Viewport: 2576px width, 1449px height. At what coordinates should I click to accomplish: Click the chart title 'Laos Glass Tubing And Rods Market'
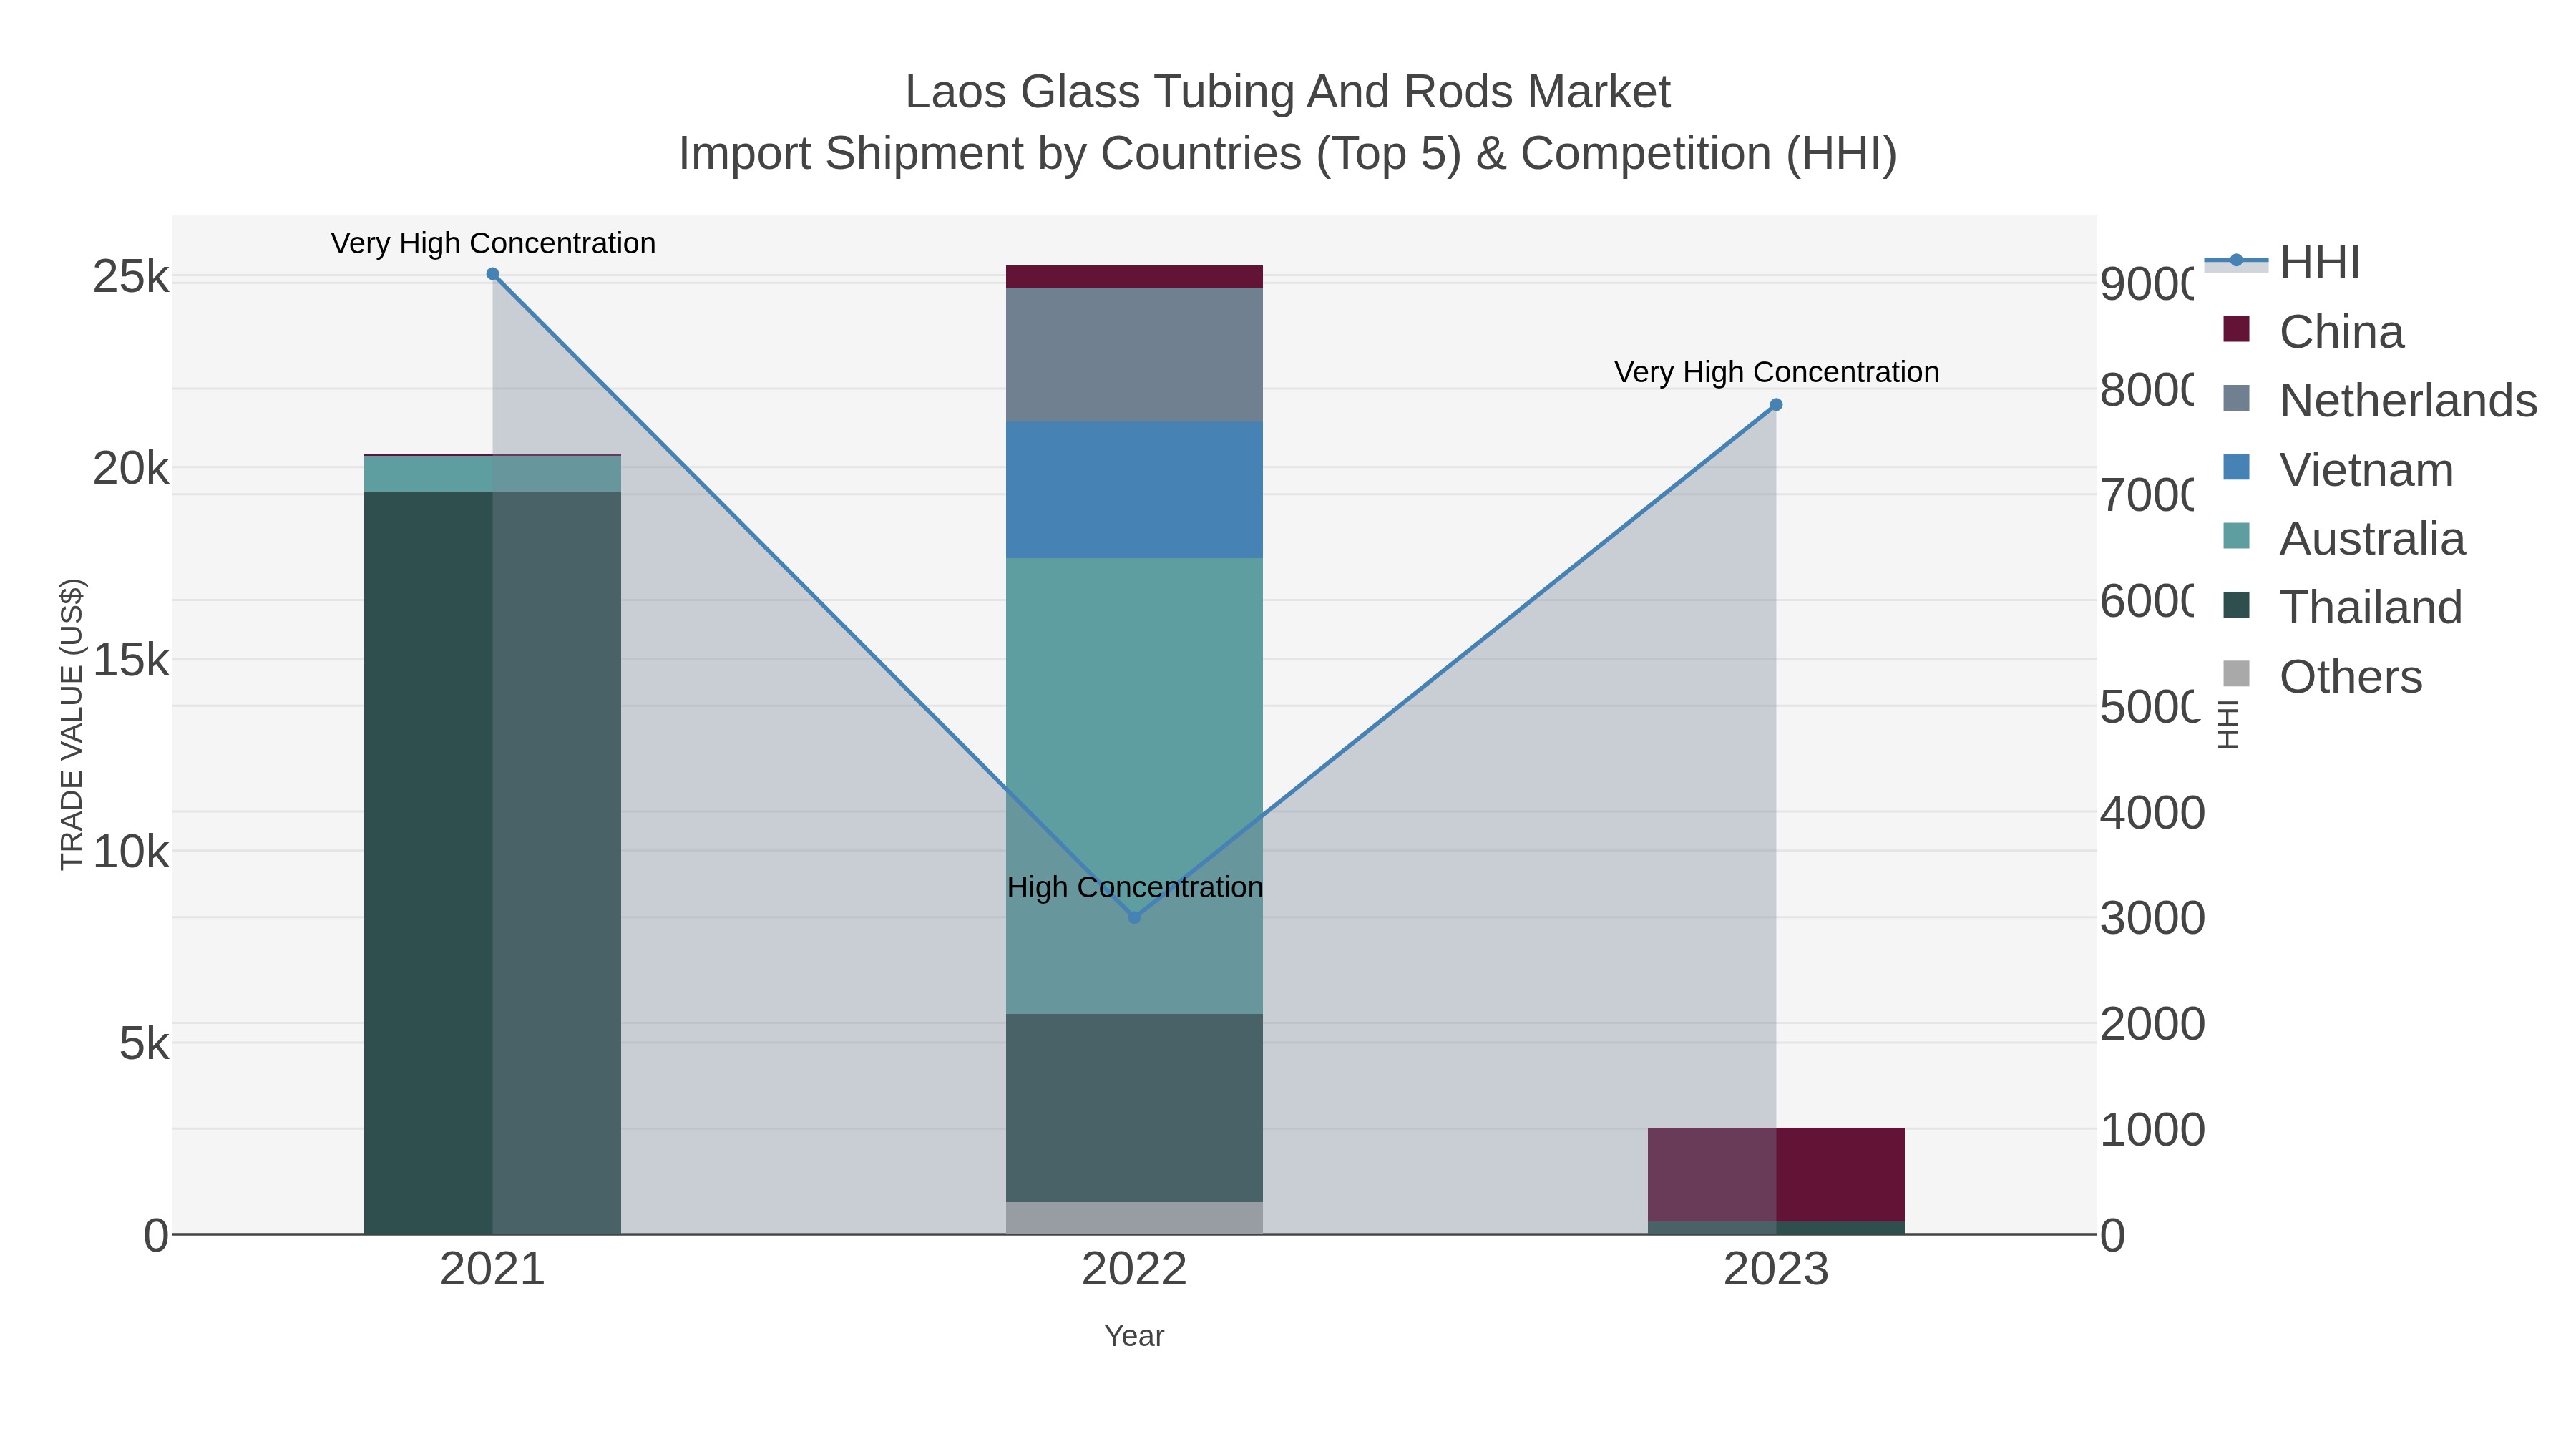point(1288,92)
